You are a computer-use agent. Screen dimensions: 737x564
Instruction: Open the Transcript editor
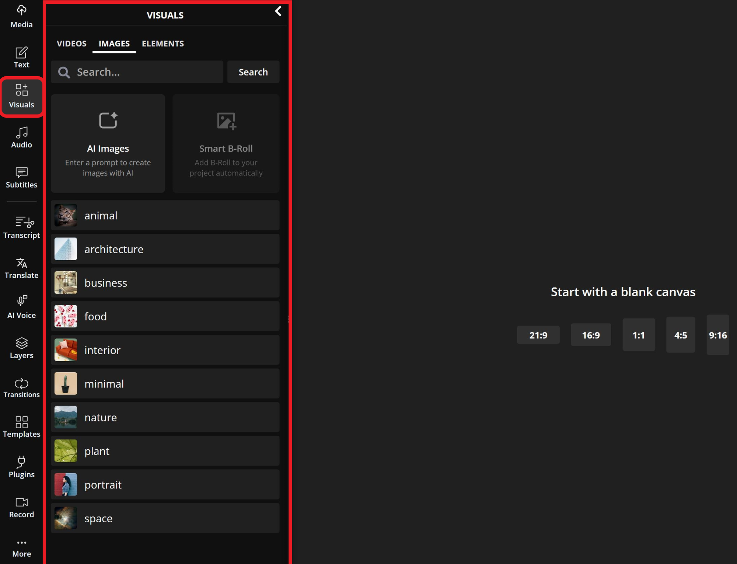(x=21, y=227)
